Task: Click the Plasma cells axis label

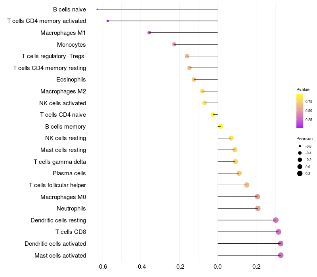Action: click(x=69, y=173)
